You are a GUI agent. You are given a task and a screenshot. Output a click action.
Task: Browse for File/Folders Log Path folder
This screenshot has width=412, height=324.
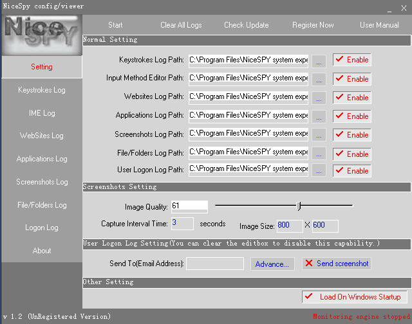pos(319,154)
